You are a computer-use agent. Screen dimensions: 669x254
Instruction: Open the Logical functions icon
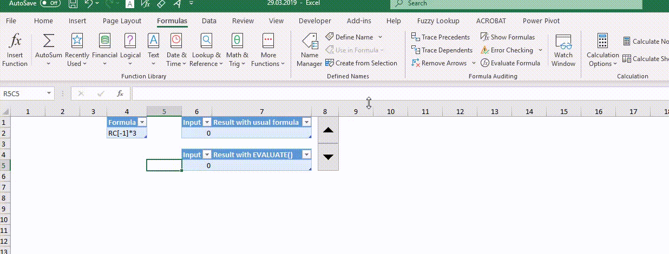pos(130,41)
